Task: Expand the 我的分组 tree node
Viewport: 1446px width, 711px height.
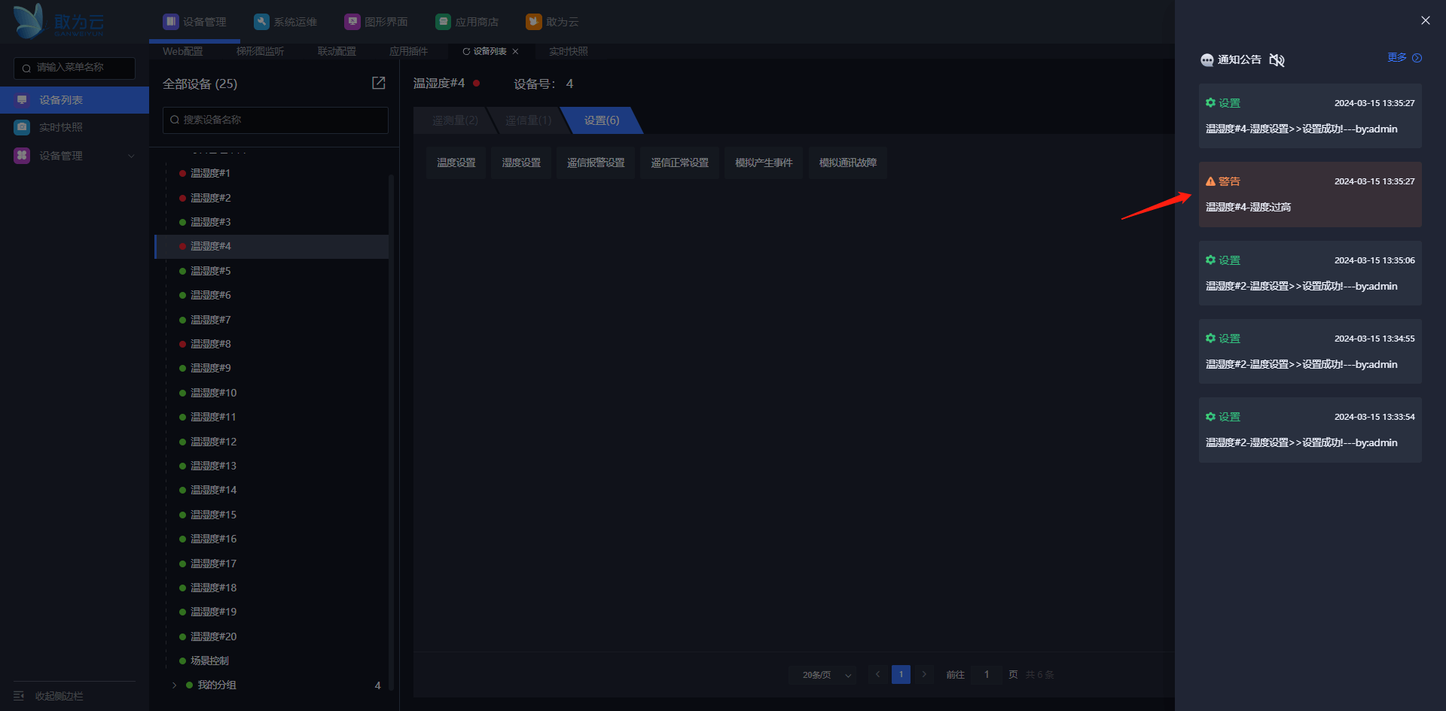Action: 174,685
